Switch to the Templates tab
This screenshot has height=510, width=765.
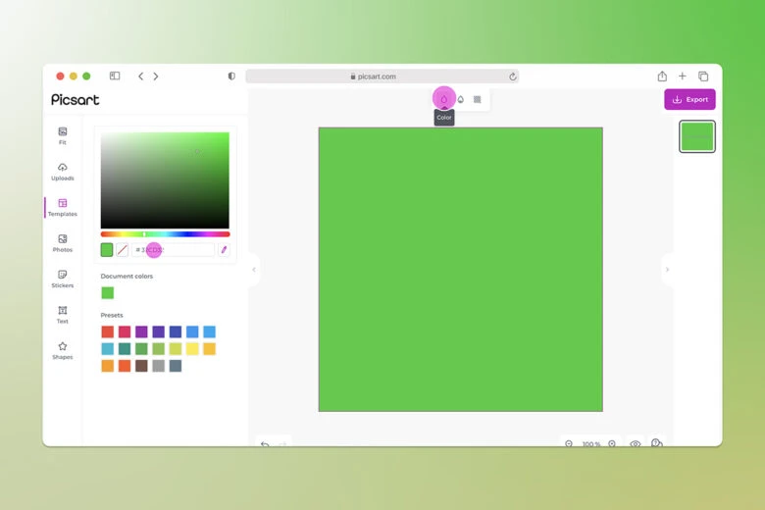tap(63, 207)
